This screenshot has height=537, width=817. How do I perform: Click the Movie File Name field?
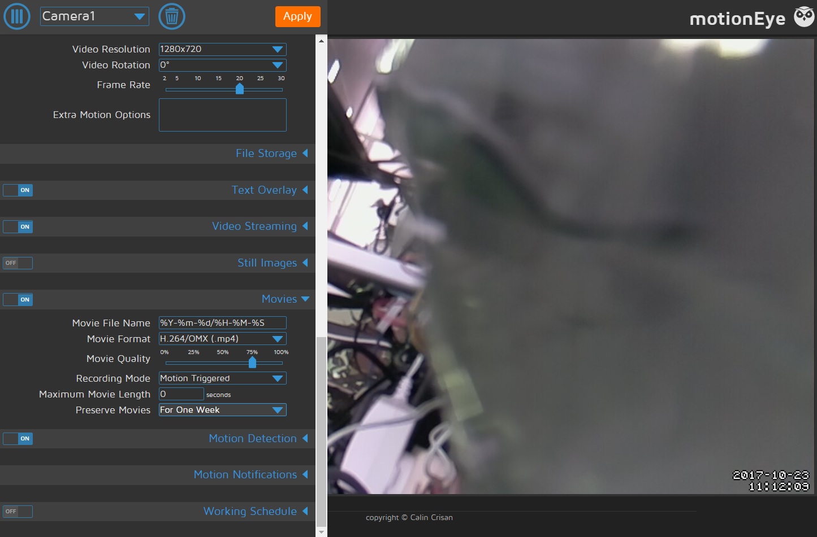pos(222,322)
